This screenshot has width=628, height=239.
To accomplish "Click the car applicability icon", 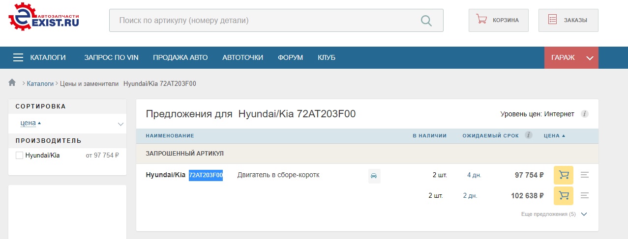I will (x=374, y=176).
